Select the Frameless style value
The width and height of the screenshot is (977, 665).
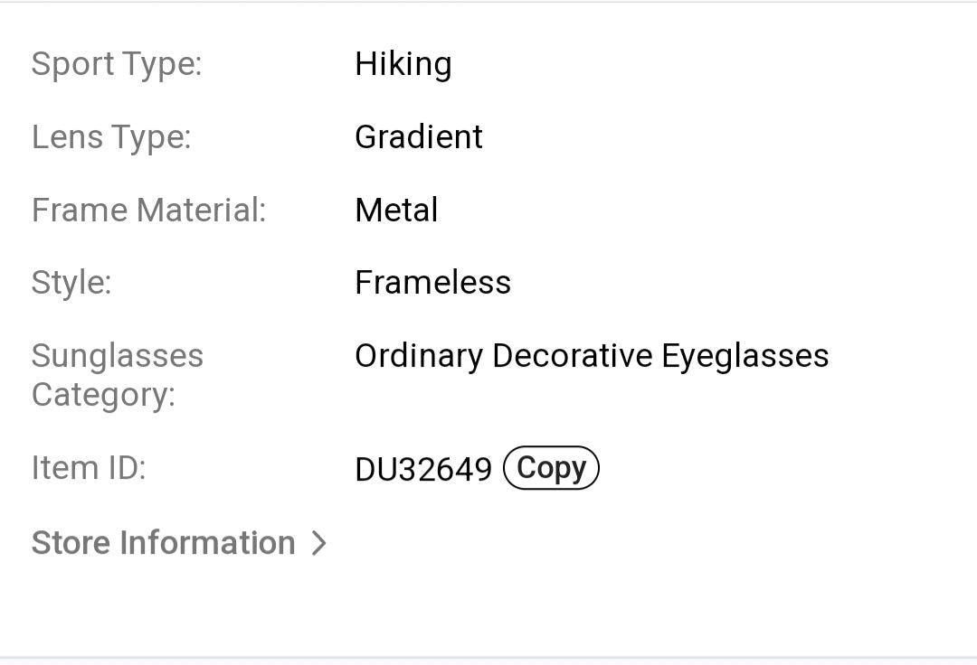pyautogui.click(x=432, y=282)
